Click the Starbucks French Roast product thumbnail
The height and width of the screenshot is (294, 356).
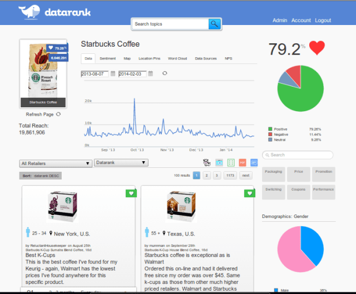pos(43,73)
